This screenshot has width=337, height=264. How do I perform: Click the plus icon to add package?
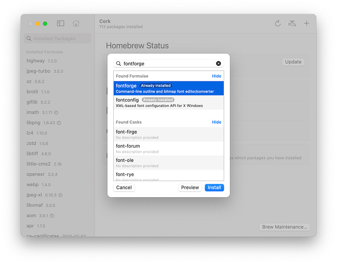click(x=307, y=23)
